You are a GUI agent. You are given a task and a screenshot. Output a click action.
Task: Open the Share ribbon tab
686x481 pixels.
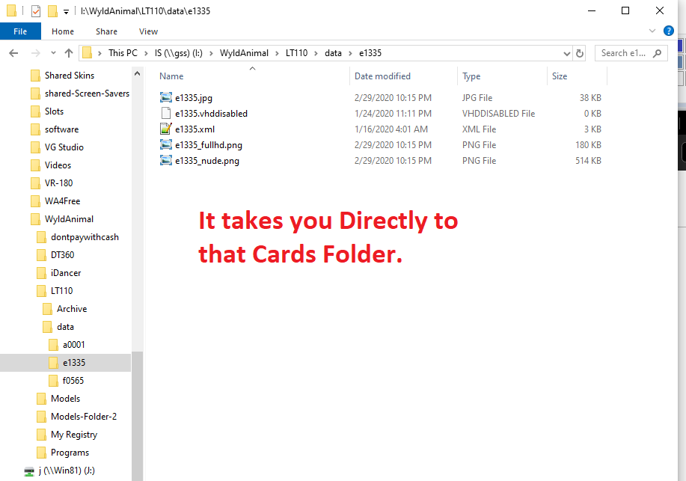click(x=106, y=31)
